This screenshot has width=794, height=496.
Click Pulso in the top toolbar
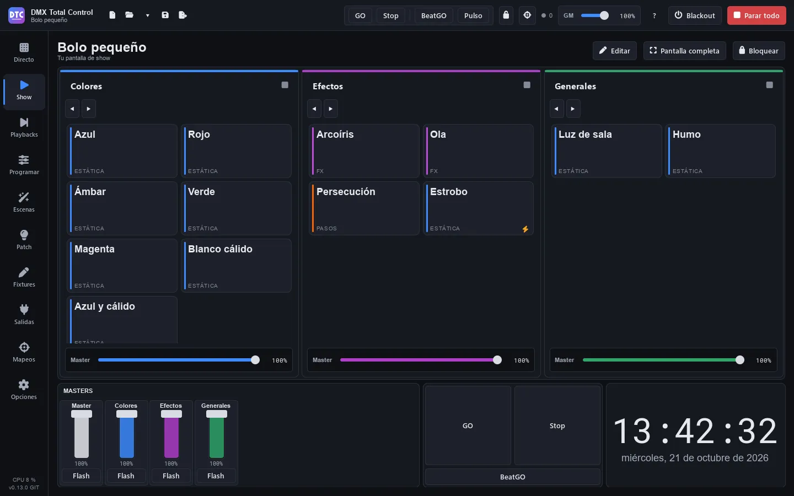click(473, 15)
